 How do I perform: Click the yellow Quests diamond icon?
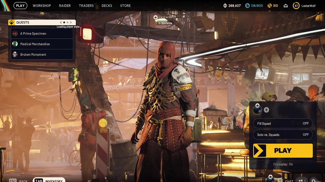(x=11, y=22)
